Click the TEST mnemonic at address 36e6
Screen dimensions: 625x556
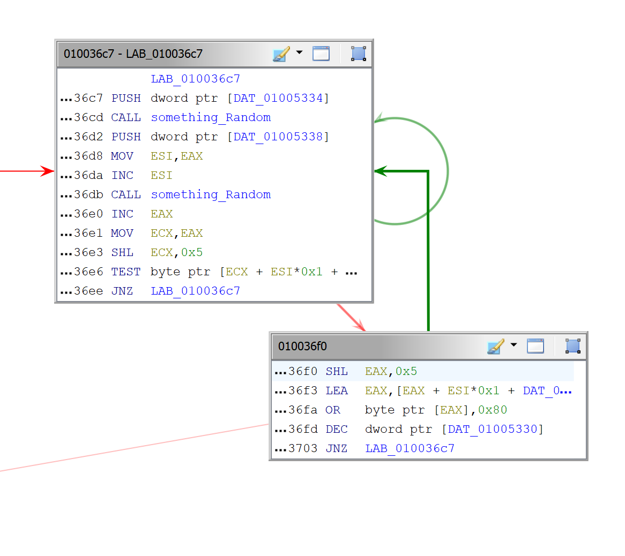click(126, 272)
